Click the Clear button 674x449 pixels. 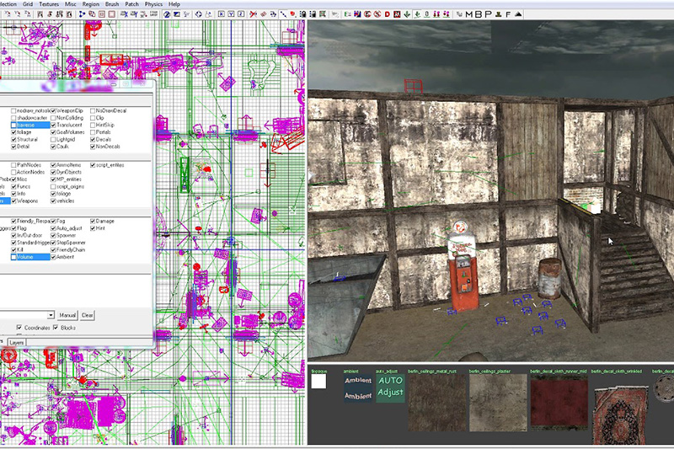tap(88, 315)
